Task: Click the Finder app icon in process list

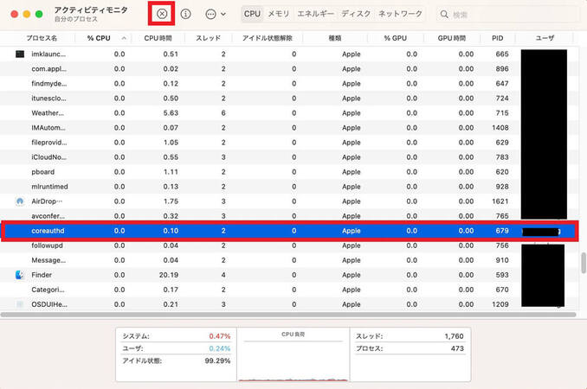Action: point(20,275)
